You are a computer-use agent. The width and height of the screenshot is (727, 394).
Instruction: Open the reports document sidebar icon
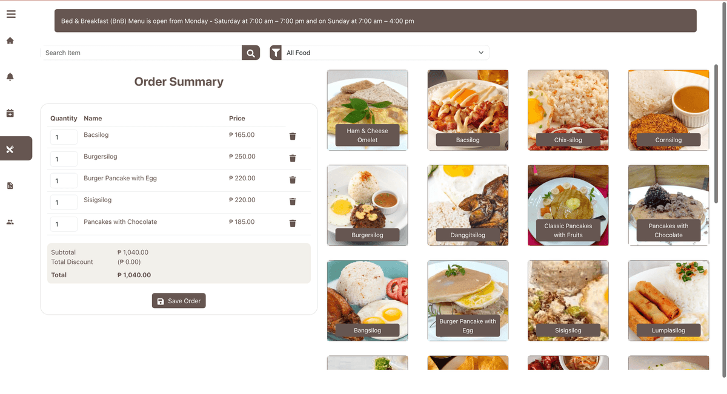10,186
